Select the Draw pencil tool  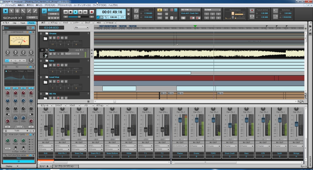click(x=29, y=11)
